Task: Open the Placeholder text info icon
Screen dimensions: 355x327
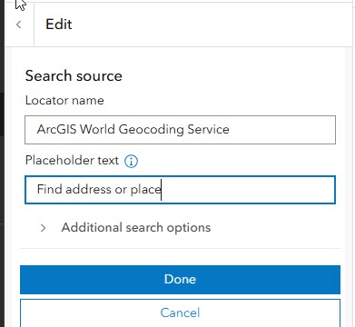Action: click(x=131, y=161)
